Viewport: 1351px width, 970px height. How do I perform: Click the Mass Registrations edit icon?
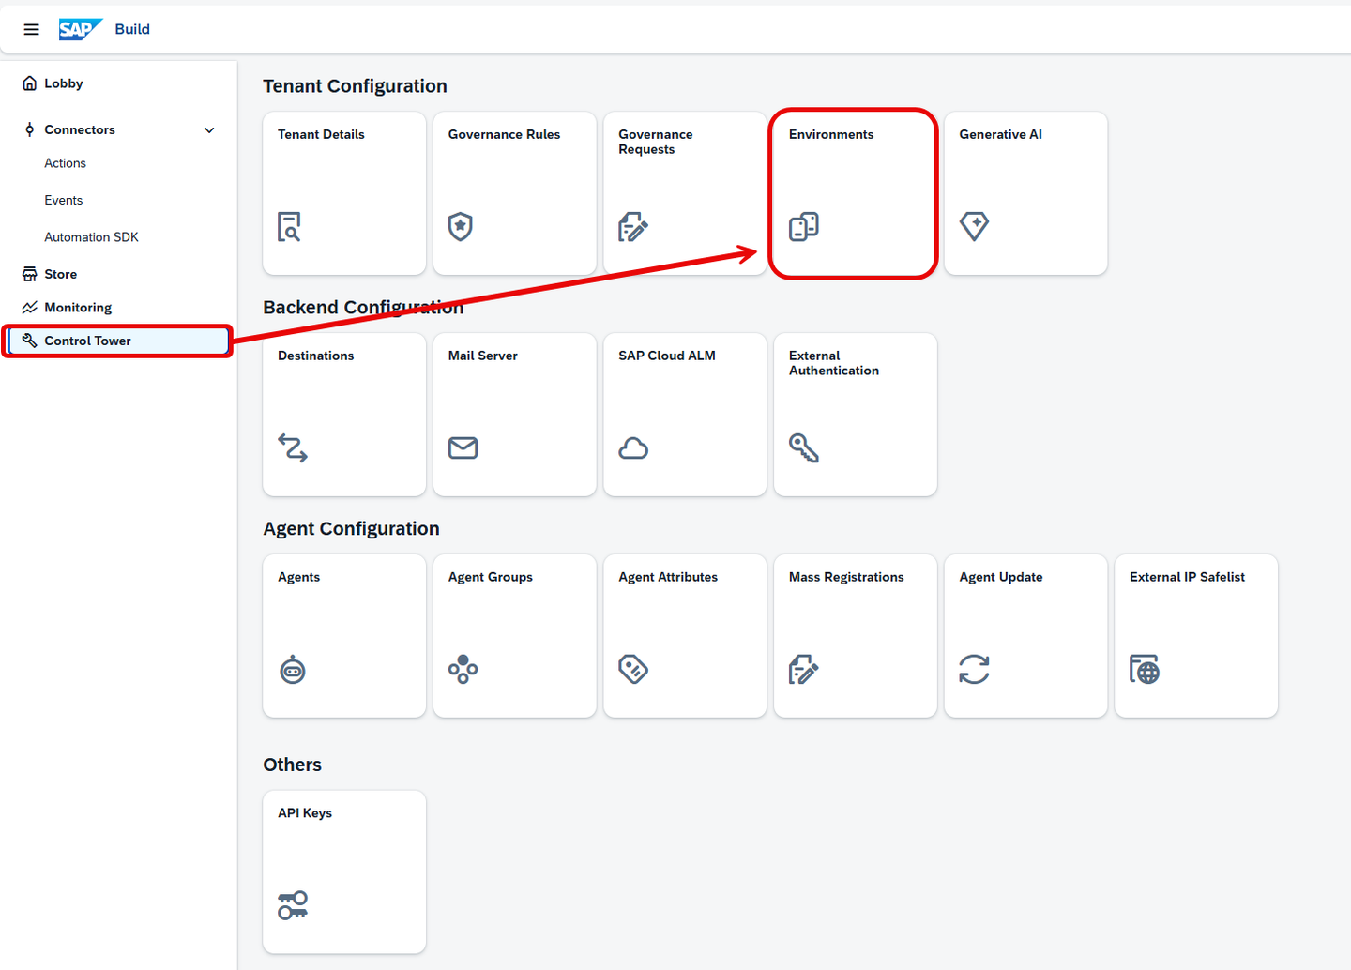click(x=804, y=670)
